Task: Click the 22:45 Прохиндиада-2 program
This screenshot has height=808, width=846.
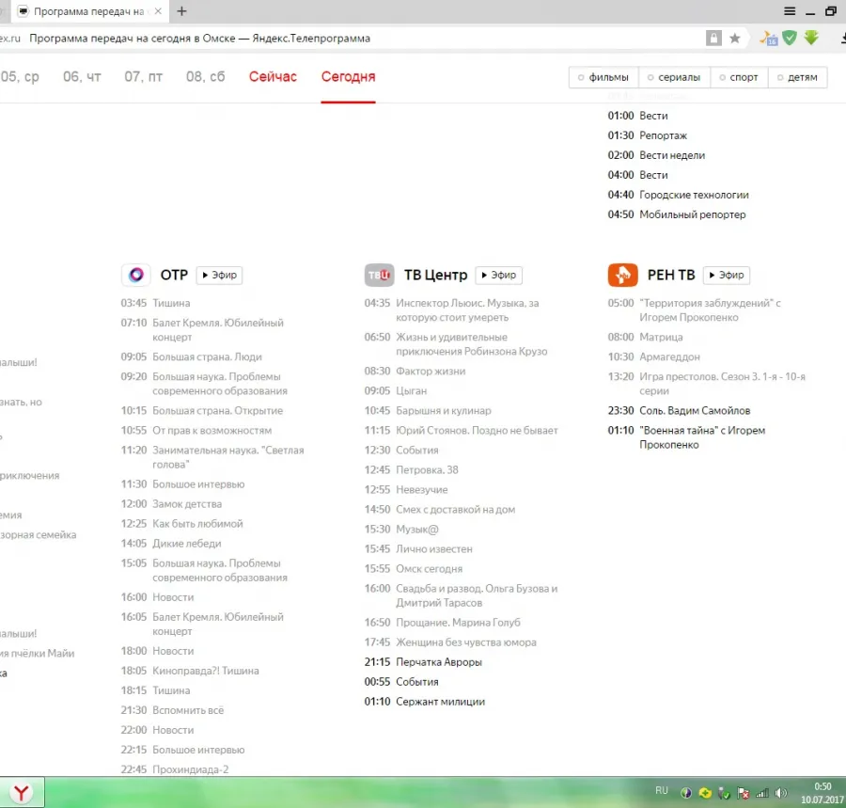Action: pos(175,769)
